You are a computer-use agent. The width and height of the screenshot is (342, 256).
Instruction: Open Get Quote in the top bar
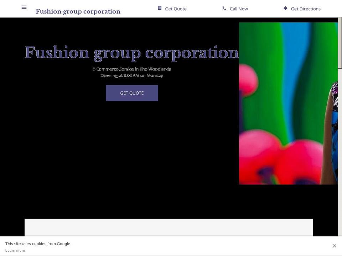click(x=176, y=9)
